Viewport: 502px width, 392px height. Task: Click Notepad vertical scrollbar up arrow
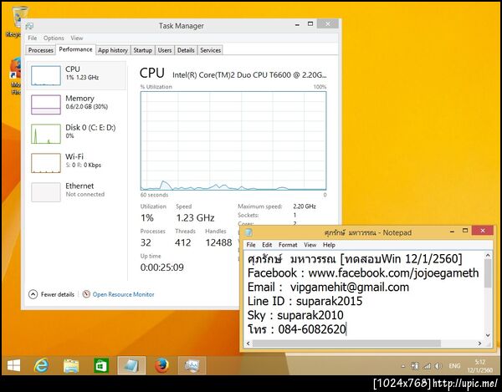[488, 256]
